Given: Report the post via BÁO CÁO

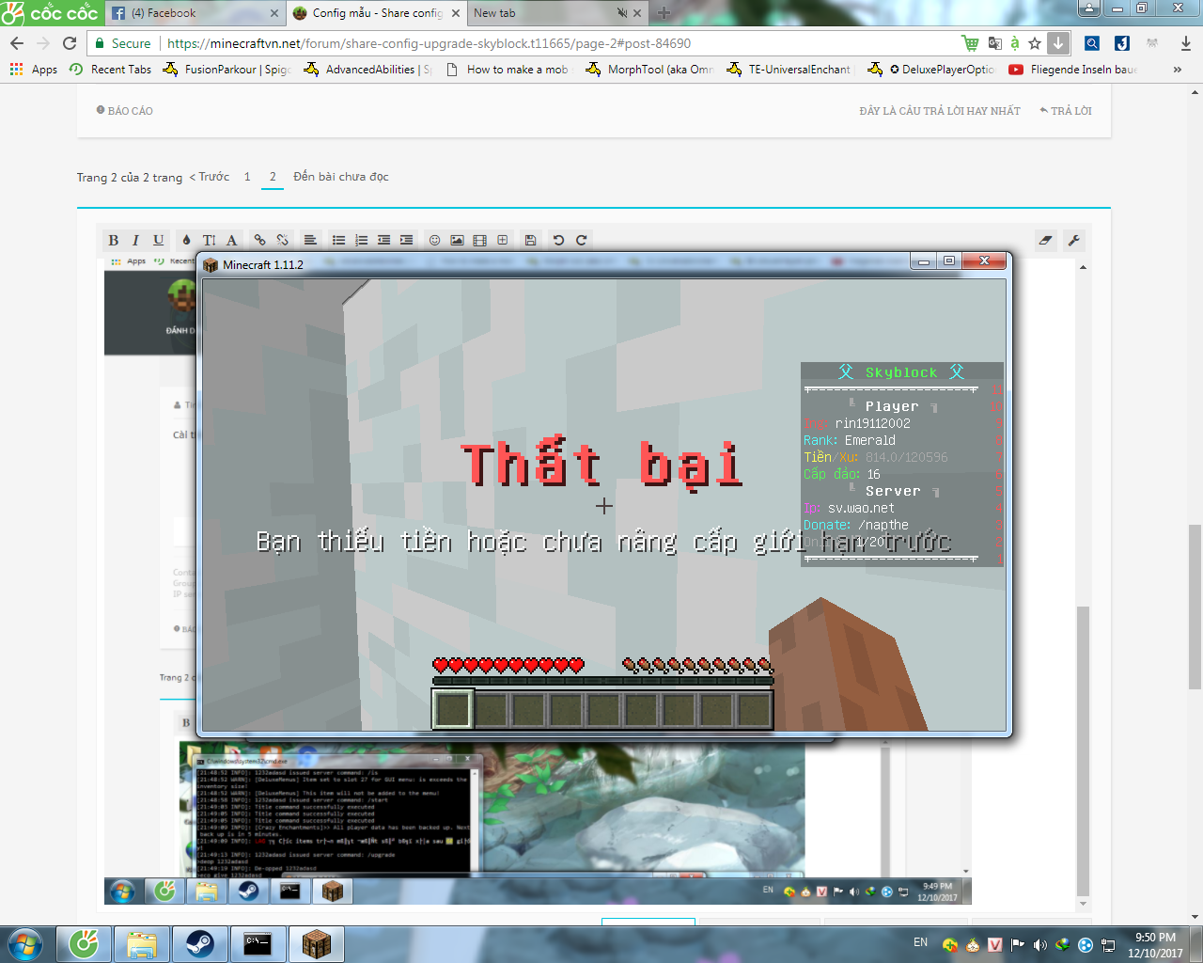Looking at the screenshot, I should pyautogui.click(x=125, y=111).
